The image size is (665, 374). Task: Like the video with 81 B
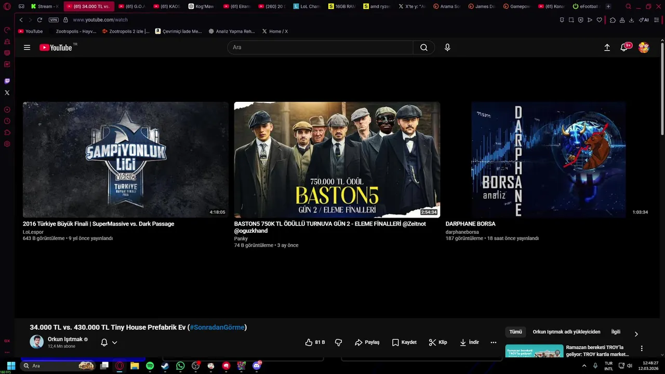[315, 342]
